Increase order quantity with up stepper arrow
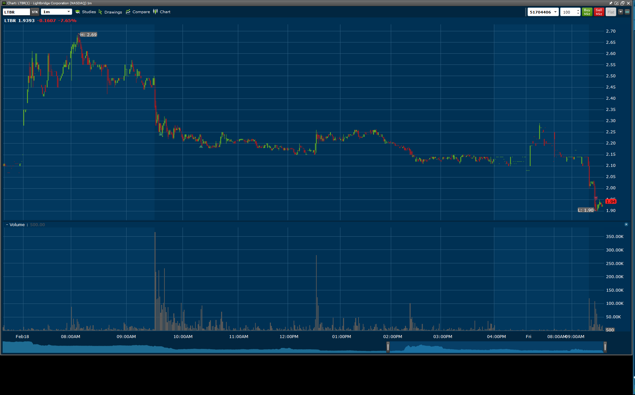Screen dimensions: 635x395 tap(578, 10)
